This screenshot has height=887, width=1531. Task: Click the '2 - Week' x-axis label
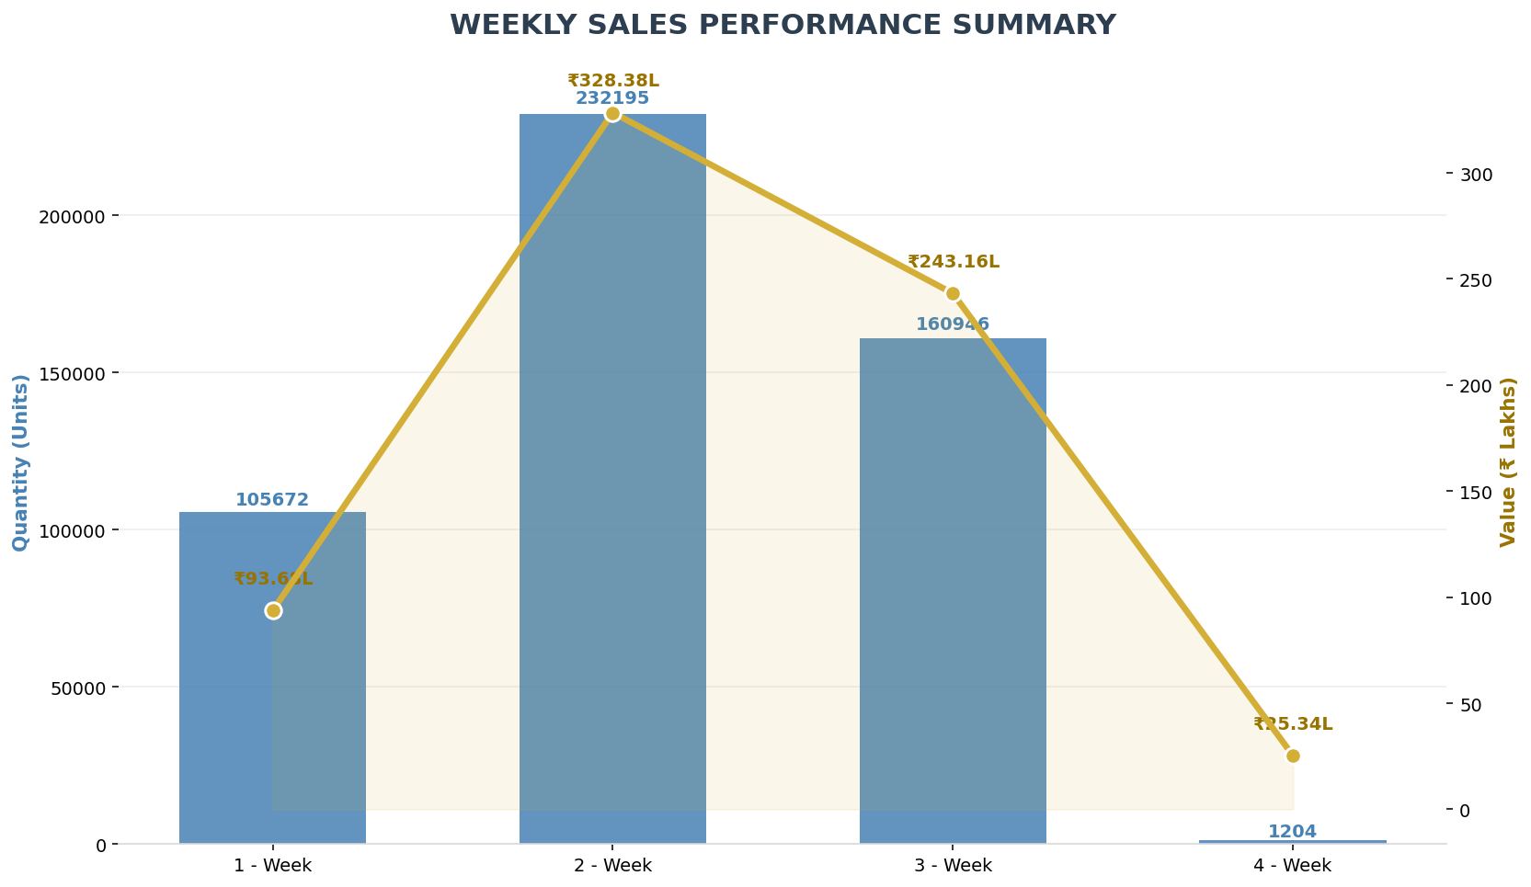[x=612, y=865]
